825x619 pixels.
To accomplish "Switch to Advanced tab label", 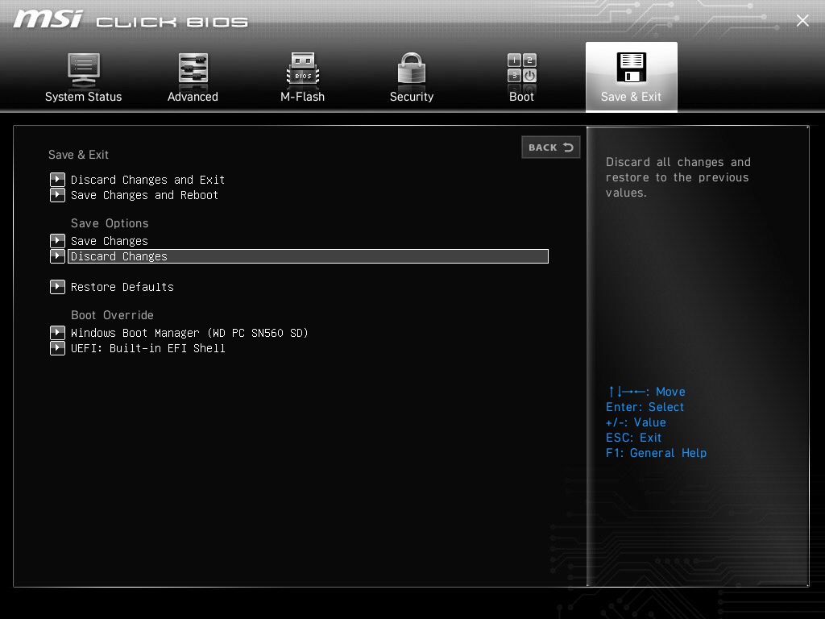I will coord(193,97).
